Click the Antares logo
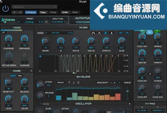This screenshot has height=113, width=167. pyautogui.click(x=8, y=20)
